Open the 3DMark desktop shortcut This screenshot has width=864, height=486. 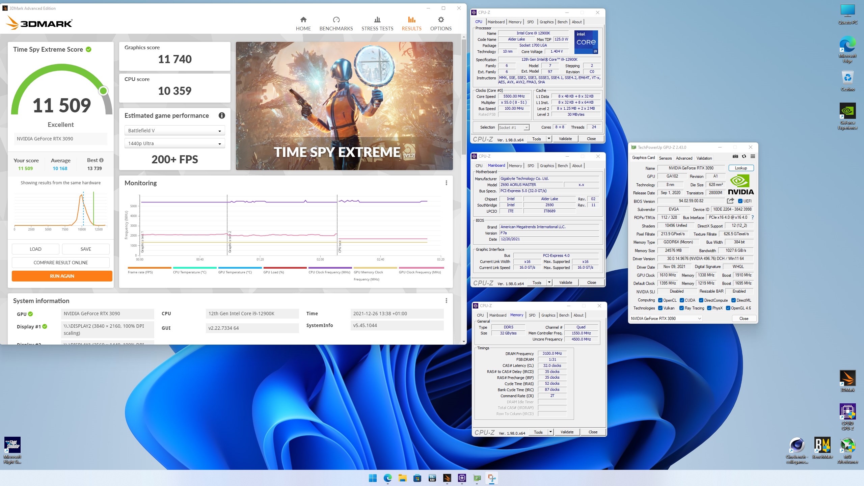(x=847, y=381)
